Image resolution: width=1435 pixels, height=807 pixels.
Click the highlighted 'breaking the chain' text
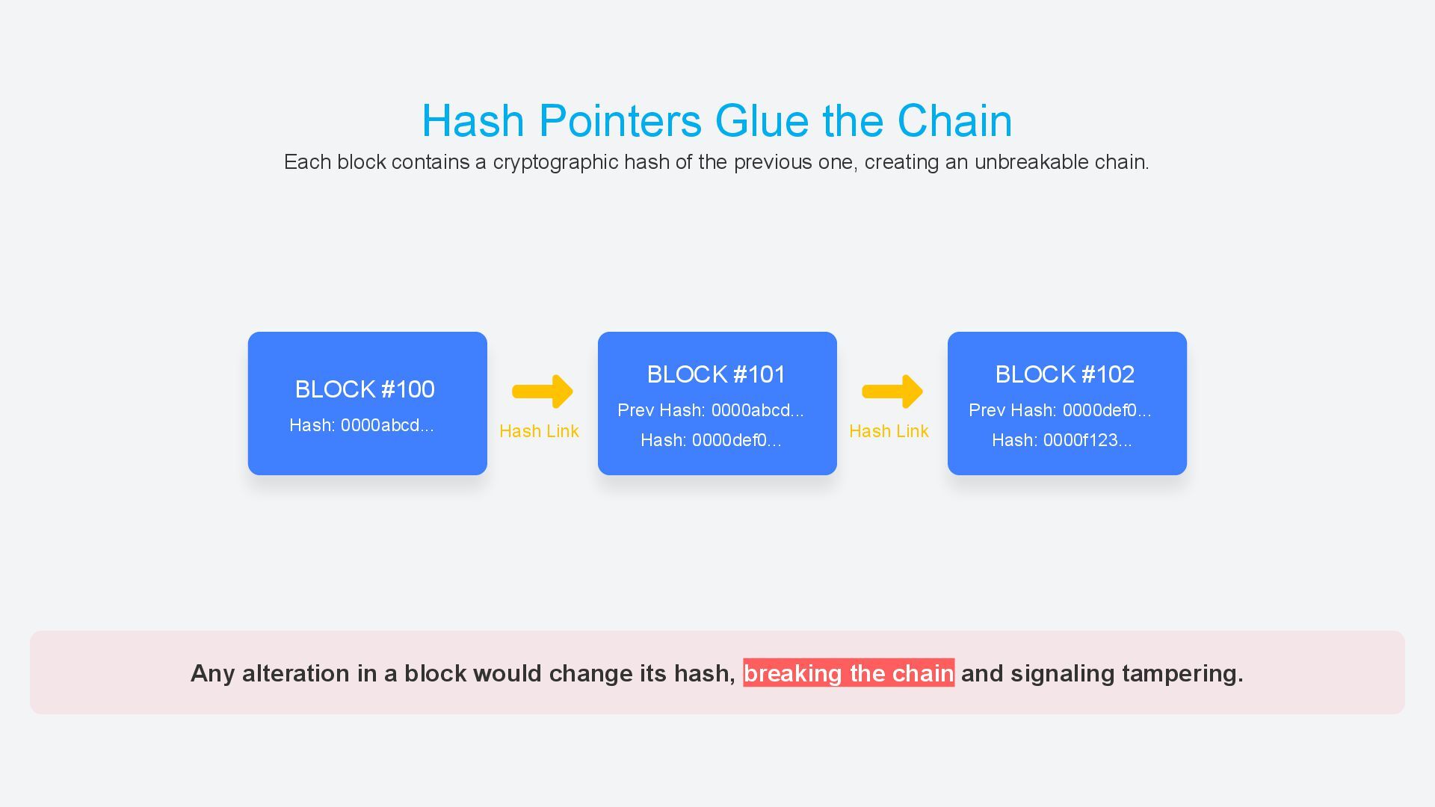pyautogui.click(x=848, y=673)
